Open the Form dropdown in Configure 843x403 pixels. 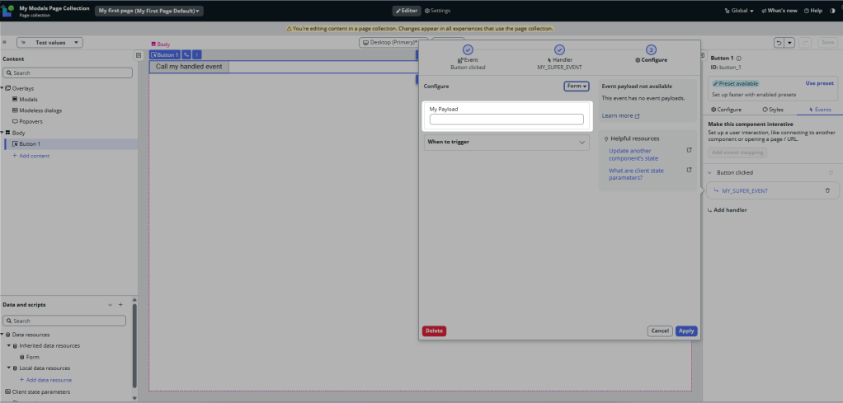pos(577,86)
